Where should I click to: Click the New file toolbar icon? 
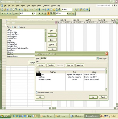(x=2, y=9)
